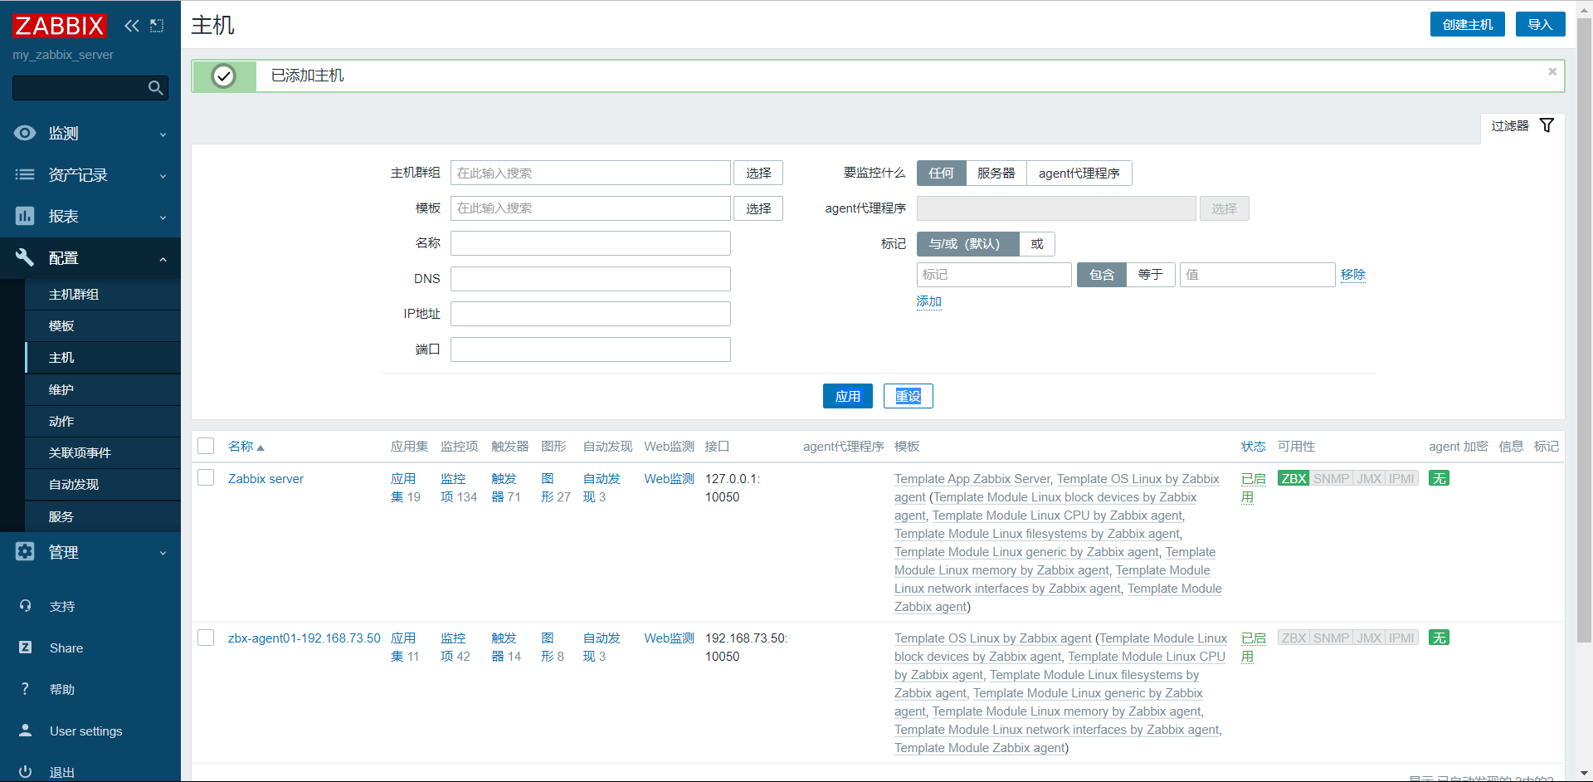Select 服务器 monitoring option

pyautogui.click(x=996, y=173)
